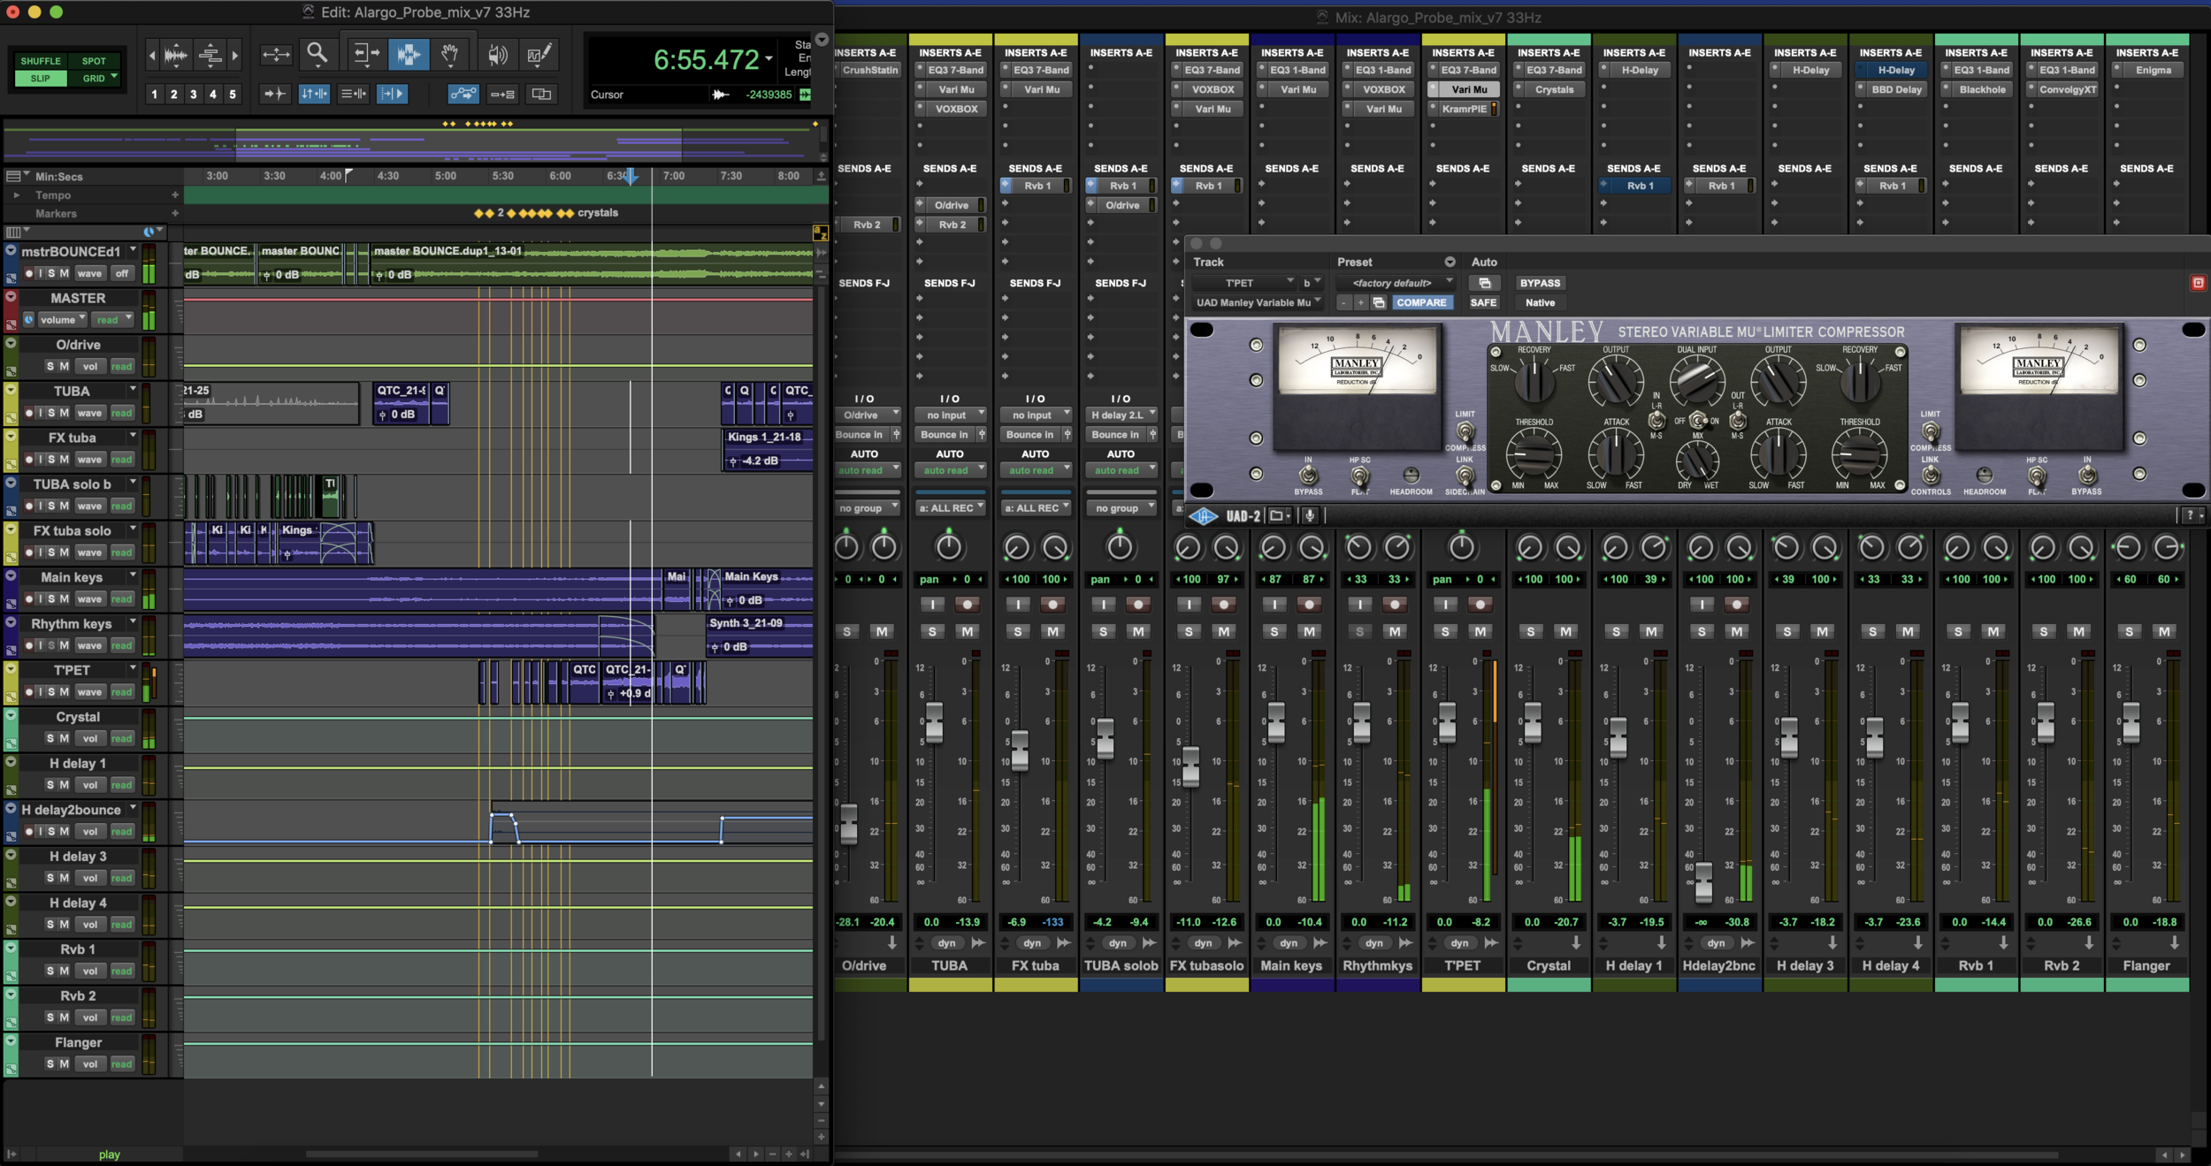Open MASTER track volume view selector
This screenshot has width=2211, height=1166.
[x=61, y=320]
